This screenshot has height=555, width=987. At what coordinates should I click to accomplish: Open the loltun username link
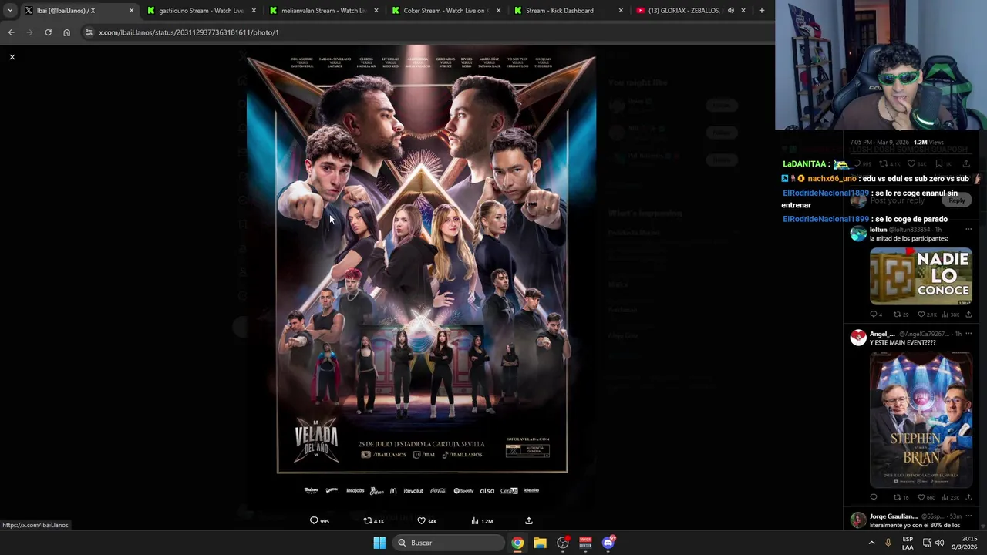point(878,230)
